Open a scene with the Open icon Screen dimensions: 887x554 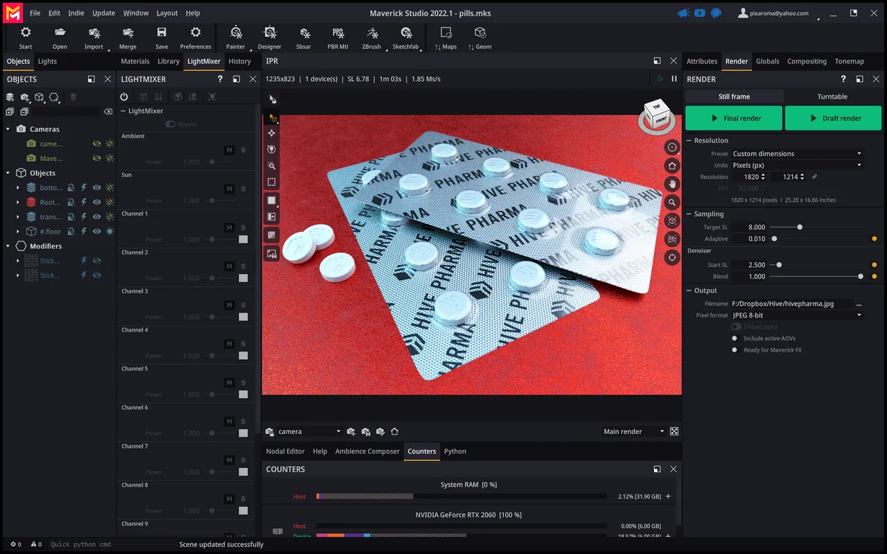60,33
